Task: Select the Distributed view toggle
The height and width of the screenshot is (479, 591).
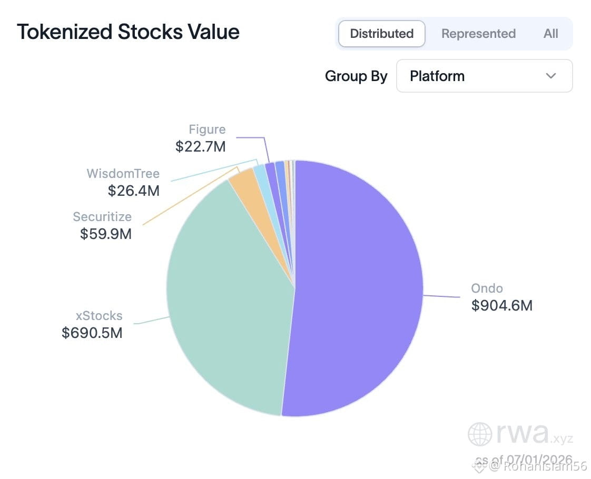Action: [382, 34]
